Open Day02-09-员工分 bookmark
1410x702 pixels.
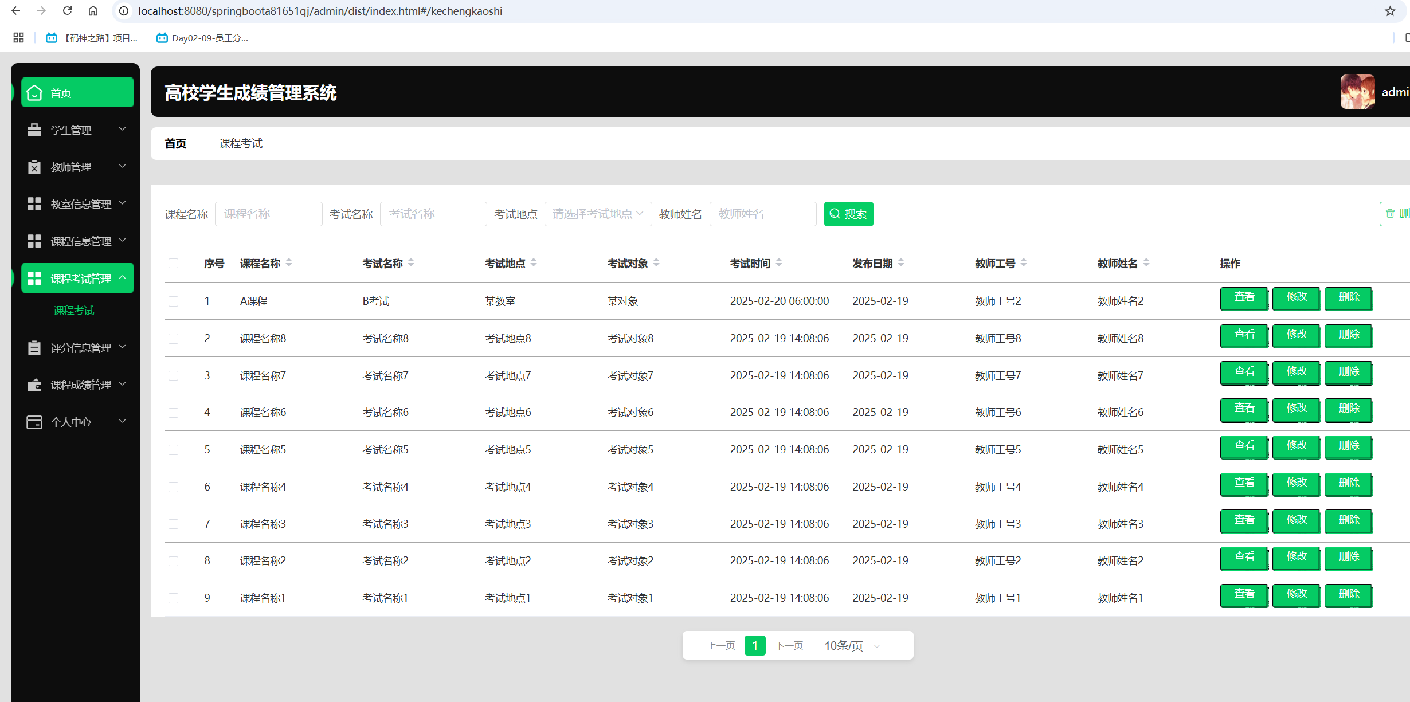[x=202, y=38]
